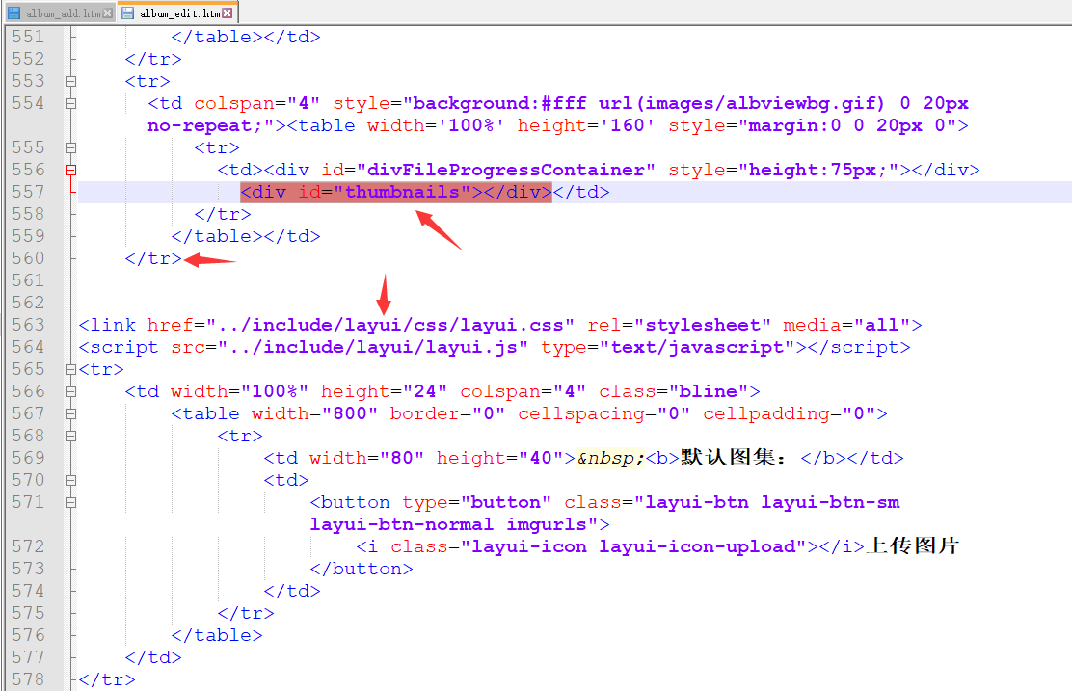Screen dimensions: 1072x691
Task: Click line number 570 in the gutter
Action: click(x=28, y=480)
